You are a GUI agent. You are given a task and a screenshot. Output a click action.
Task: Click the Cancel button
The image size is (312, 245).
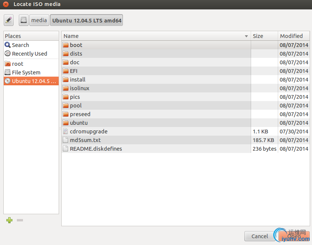tap(260, 236)
